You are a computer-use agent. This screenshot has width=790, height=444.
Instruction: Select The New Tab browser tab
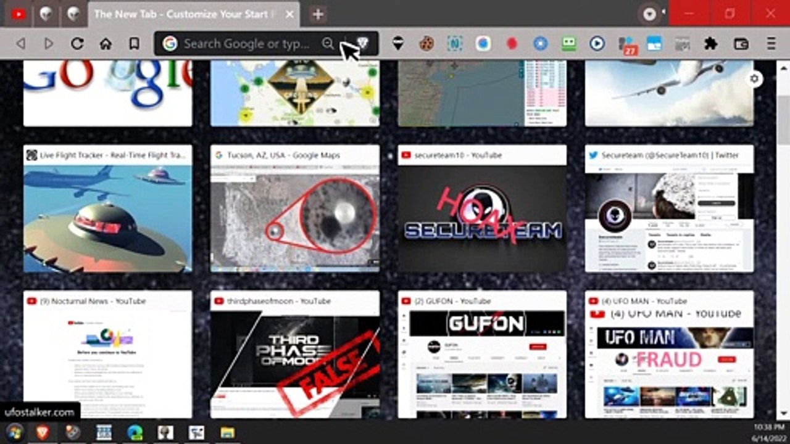[194, 14]
